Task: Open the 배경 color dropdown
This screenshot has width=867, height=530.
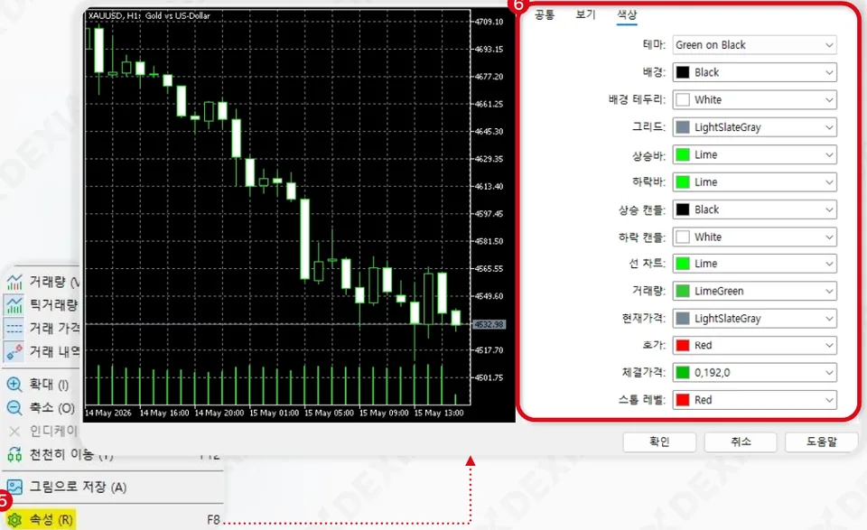Action: pyautogui.click(x=754, y=72)
